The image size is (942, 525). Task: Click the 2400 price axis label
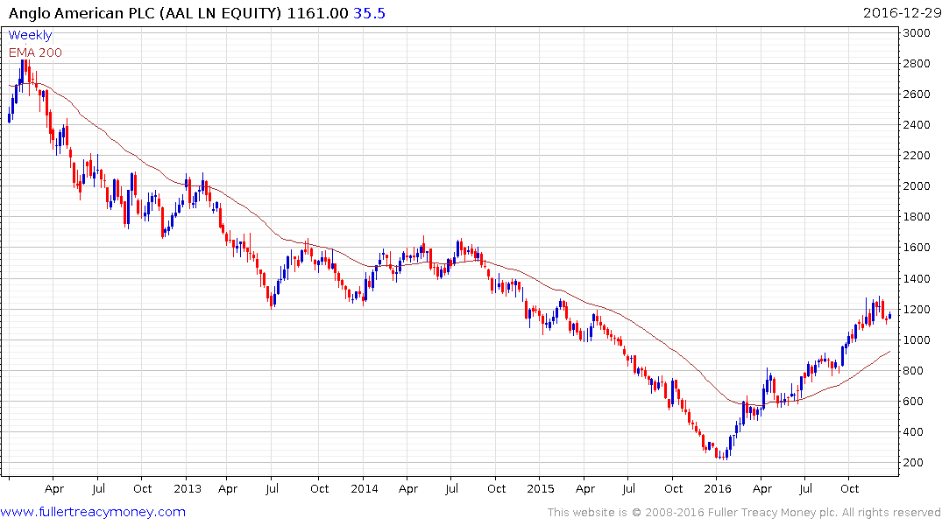[917, 125]
